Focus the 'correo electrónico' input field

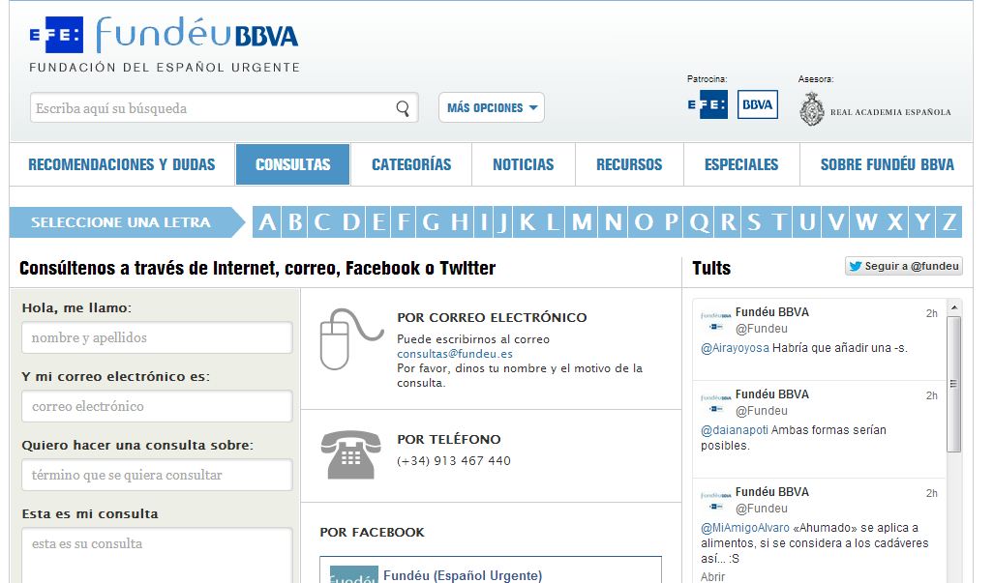[157, 406]
